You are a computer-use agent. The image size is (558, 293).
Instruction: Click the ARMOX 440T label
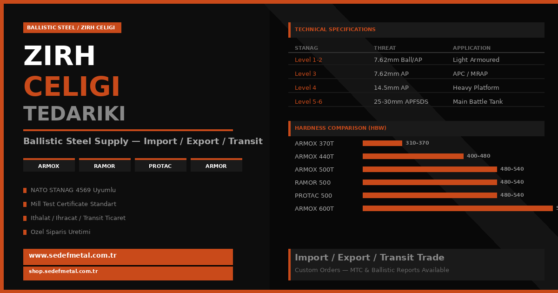point(314,157)
